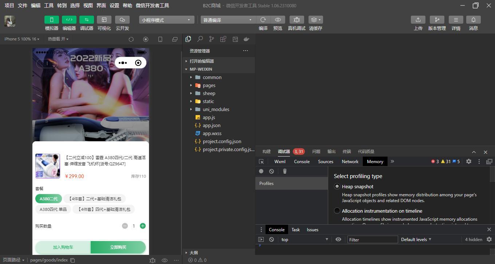495x264 pixels.
Task: Click the 编译 compile refresh icon
Action: click(263, 20)
